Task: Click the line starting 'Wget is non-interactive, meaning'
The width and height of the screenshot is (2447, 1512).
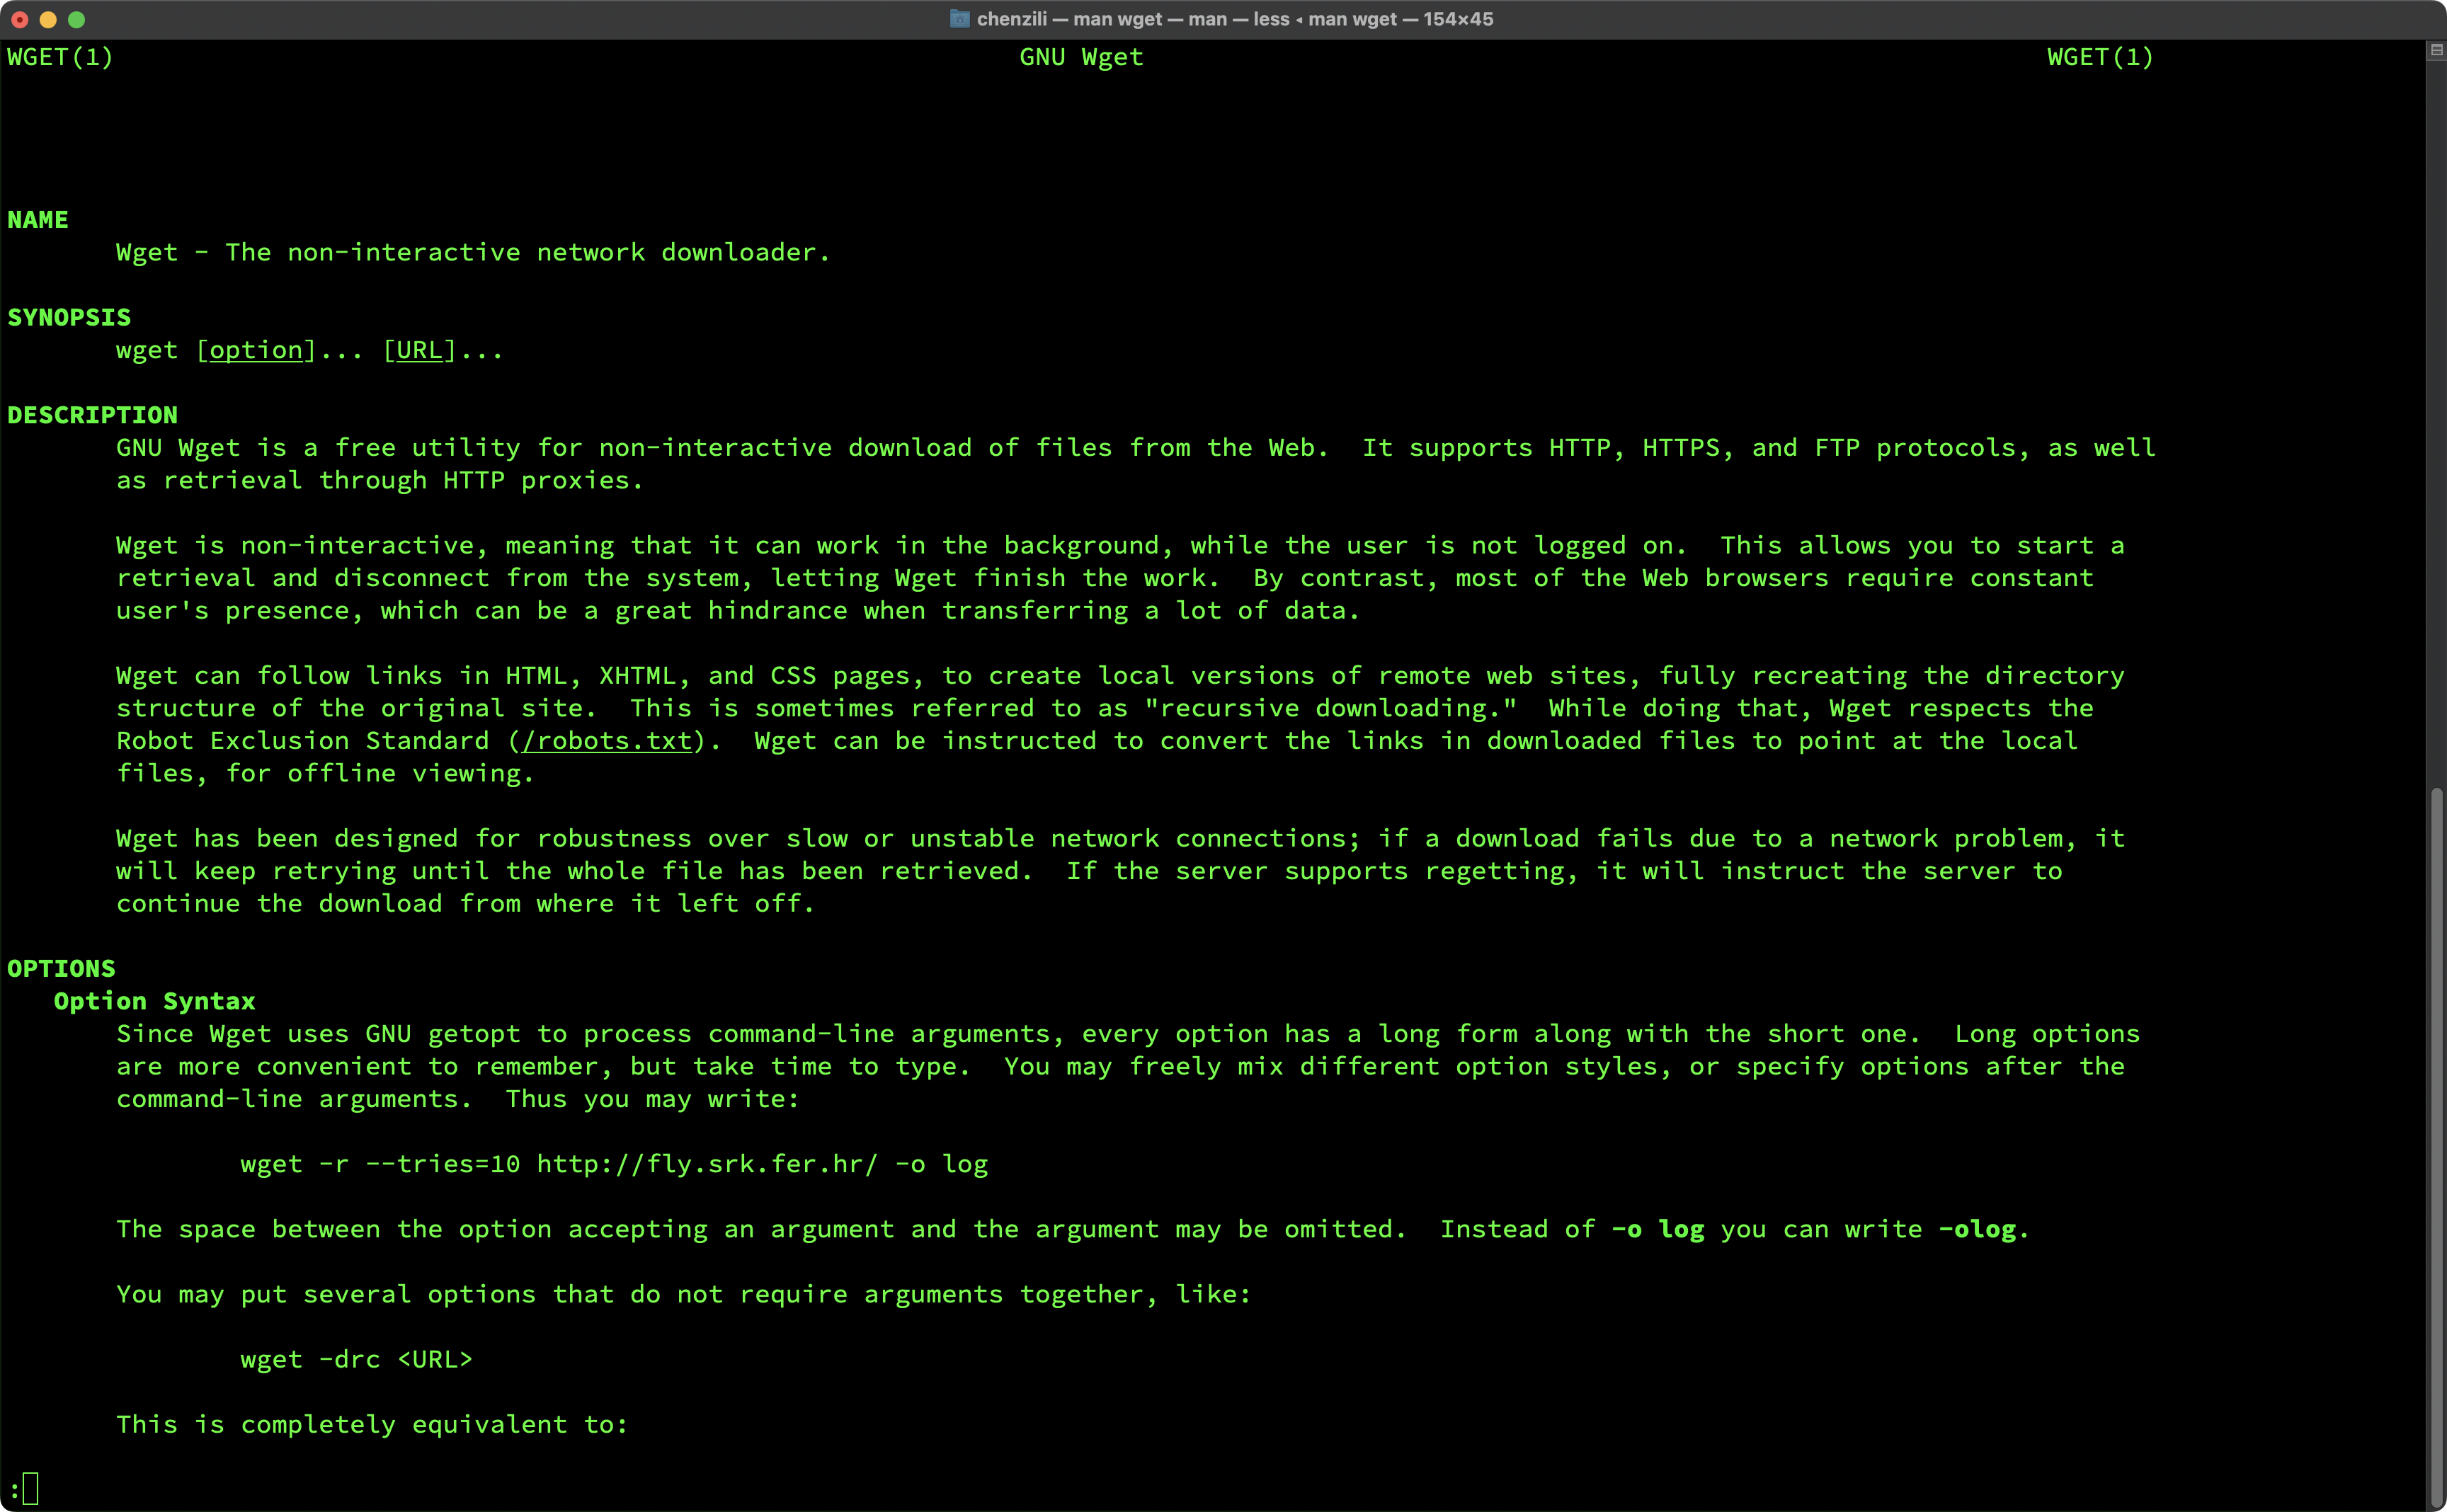Action: (x=1120, y=545)
